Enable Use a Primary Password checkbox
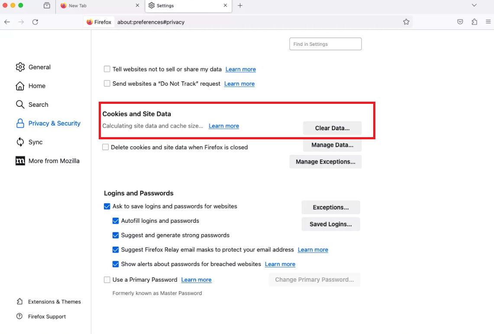 [x=107, y=279]
